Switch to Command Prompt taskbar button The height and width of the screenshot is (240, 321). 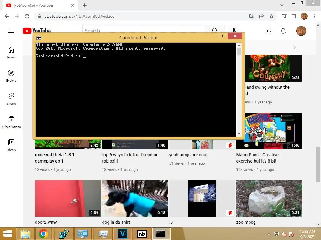[x=160, y=234]
